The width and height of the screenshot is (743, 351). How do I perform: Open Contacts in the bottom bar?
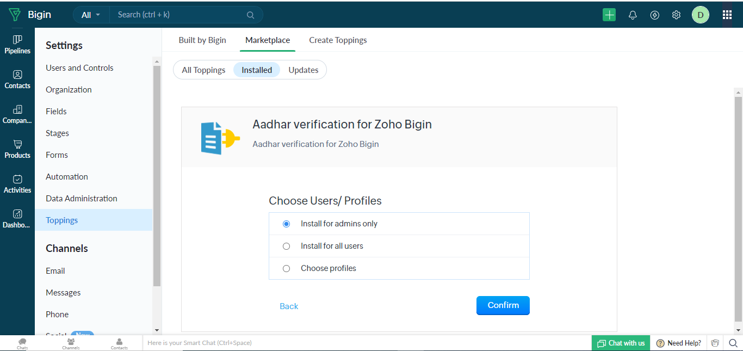click(119, 343)
